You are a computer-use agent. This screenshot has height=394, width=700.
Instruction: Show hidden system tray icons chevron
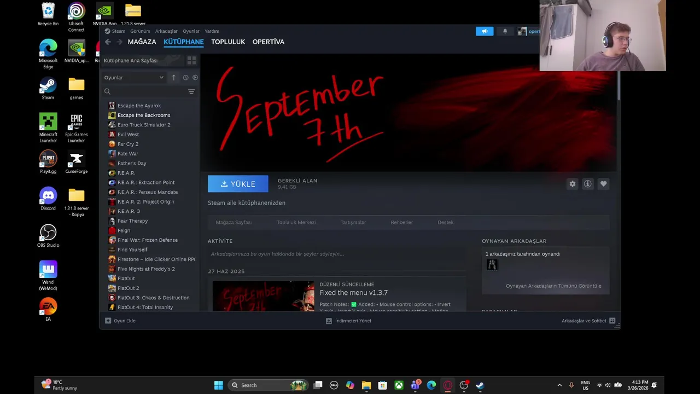tap(559, 385)
